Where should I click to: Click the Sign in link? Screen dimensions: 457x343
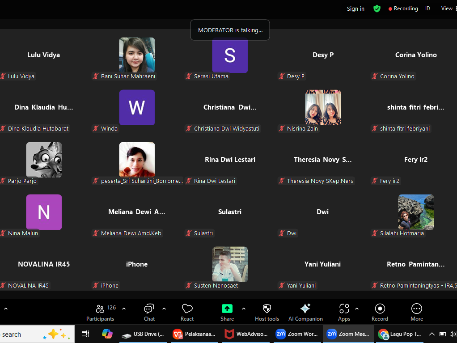355,8
